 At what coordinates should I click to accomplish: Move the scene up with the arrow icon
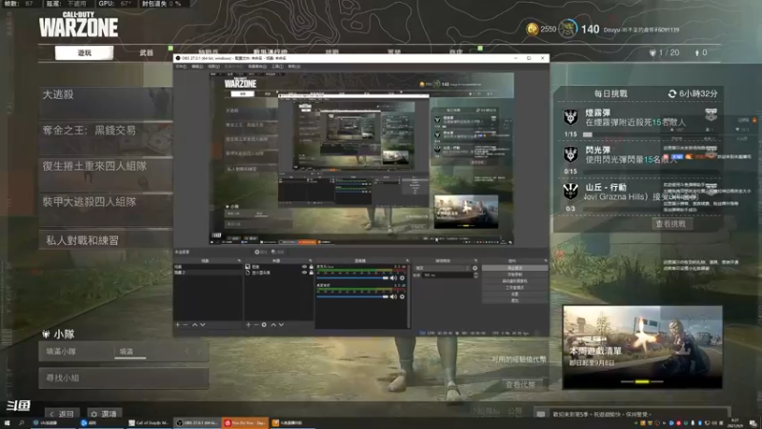(x=194, y=324)
